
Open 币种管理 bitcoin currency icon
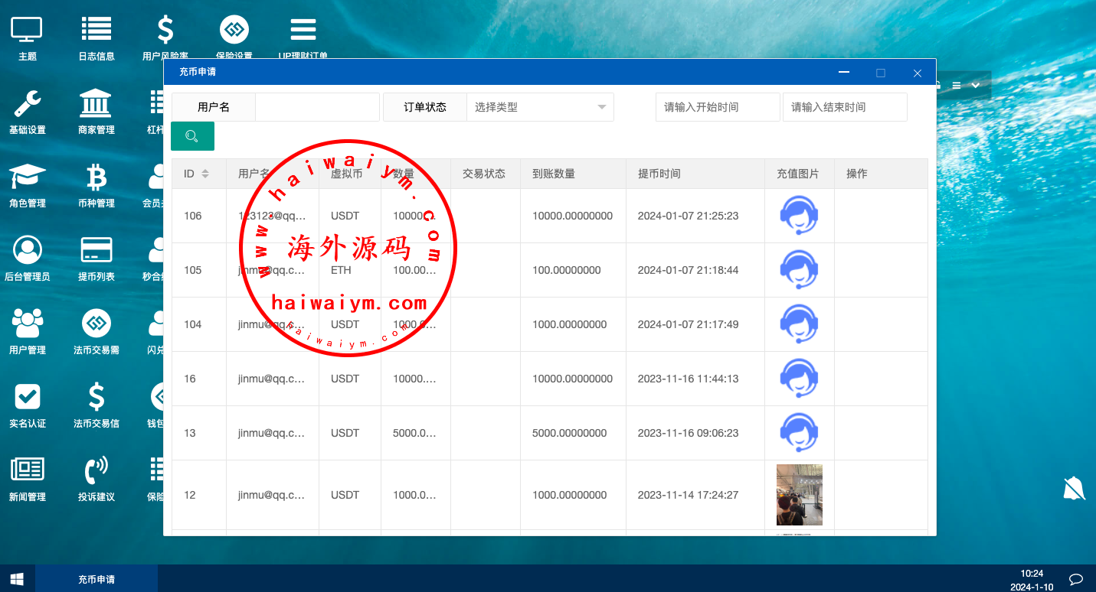(x=96, y=177)
